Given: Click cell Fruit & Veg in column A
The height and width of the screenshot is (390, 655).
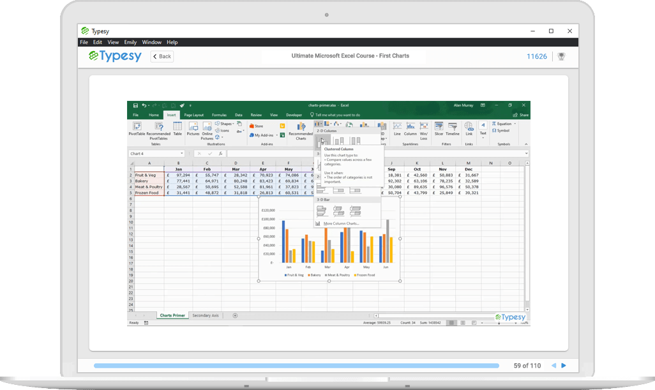Looking at the screenshot, I should (x=149, y=175).
